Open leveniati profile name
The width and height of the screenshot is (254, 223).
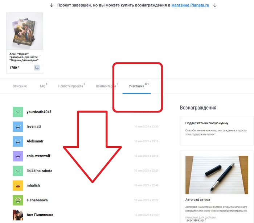[x=34, y=127]
